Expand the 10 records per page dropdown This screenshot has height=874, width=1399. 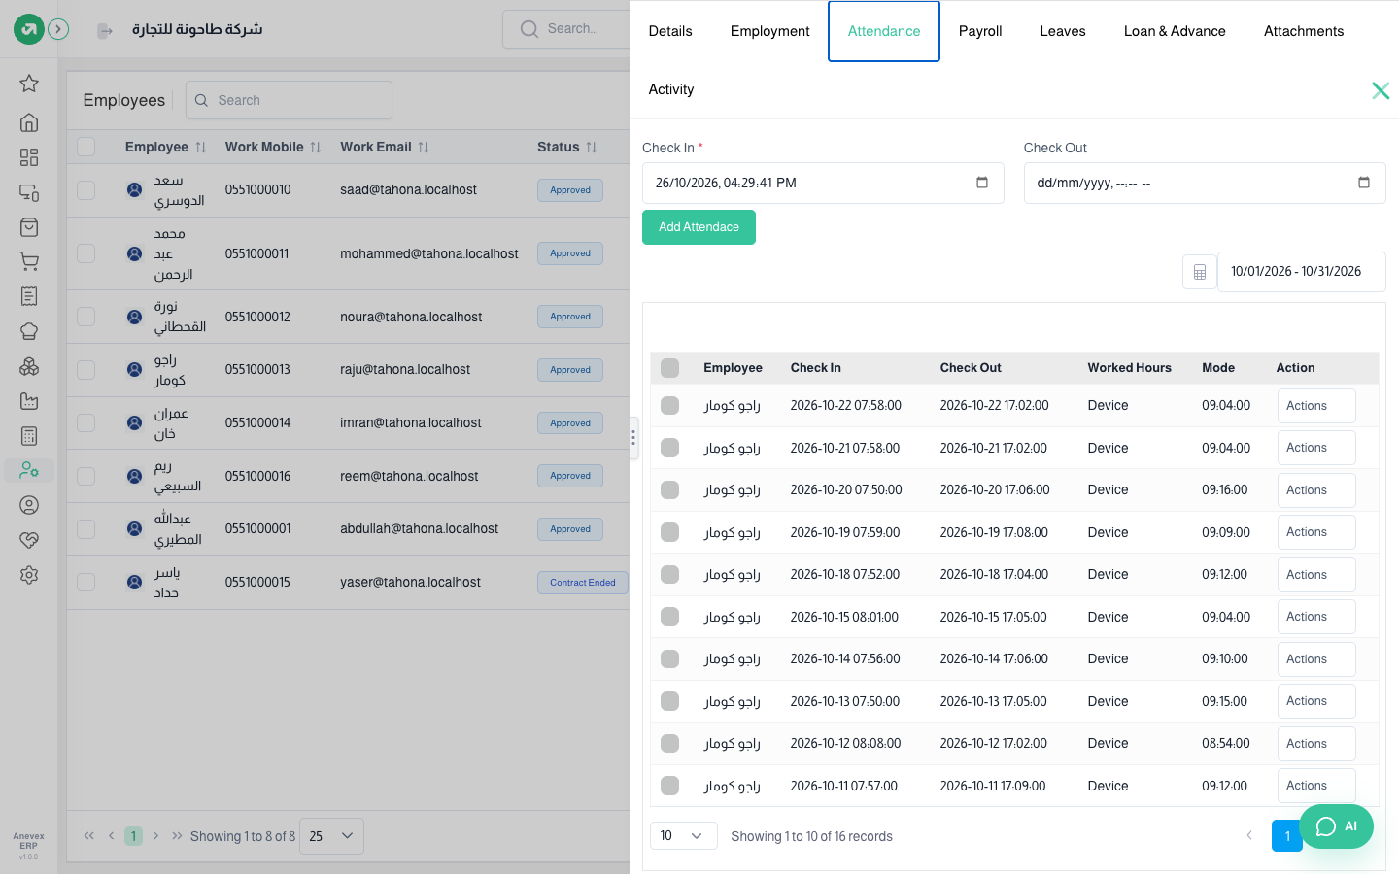point(683,836)
